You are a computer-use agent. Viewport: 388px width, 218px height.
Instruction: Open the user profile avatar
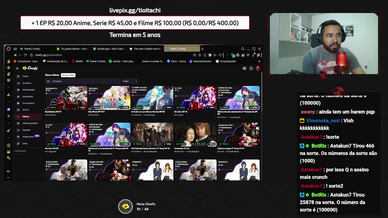[x=258, y=68]
